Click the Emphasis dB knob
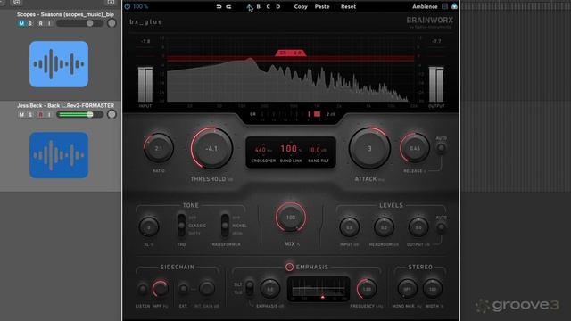Image resolution: width=571 pixels, height=321 pixels. pyautogui.click(x=270, y=289)
